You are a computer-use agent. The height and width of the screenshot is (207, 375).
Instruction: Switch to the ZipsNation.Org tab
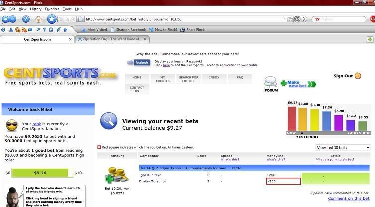113,39
